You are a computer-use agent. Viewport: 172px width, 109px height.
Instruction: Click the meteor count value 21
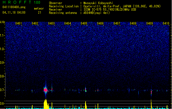pyautogui.click(x=40, y=13)
